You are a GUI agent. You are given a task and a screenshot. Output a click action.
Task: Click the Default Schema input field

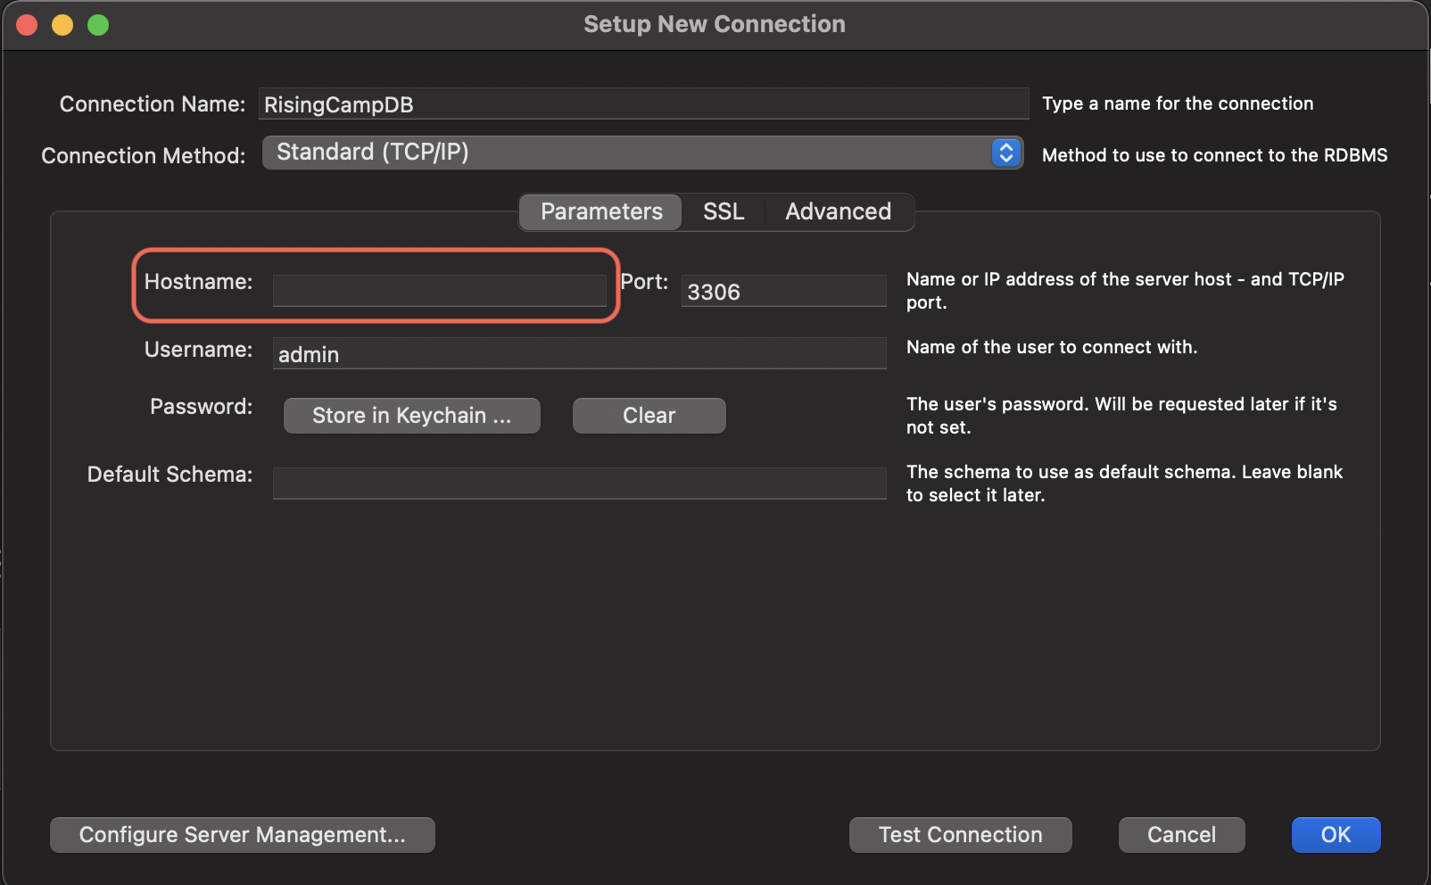[x=580, y=484]
